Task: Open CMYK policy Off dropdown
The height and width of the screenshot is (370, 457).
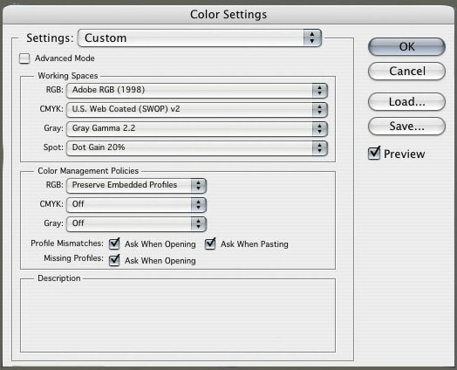Action: coord(136,205)
